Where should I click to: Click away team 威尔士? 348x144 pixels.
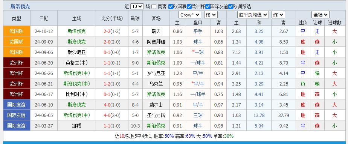pos(156,105)
